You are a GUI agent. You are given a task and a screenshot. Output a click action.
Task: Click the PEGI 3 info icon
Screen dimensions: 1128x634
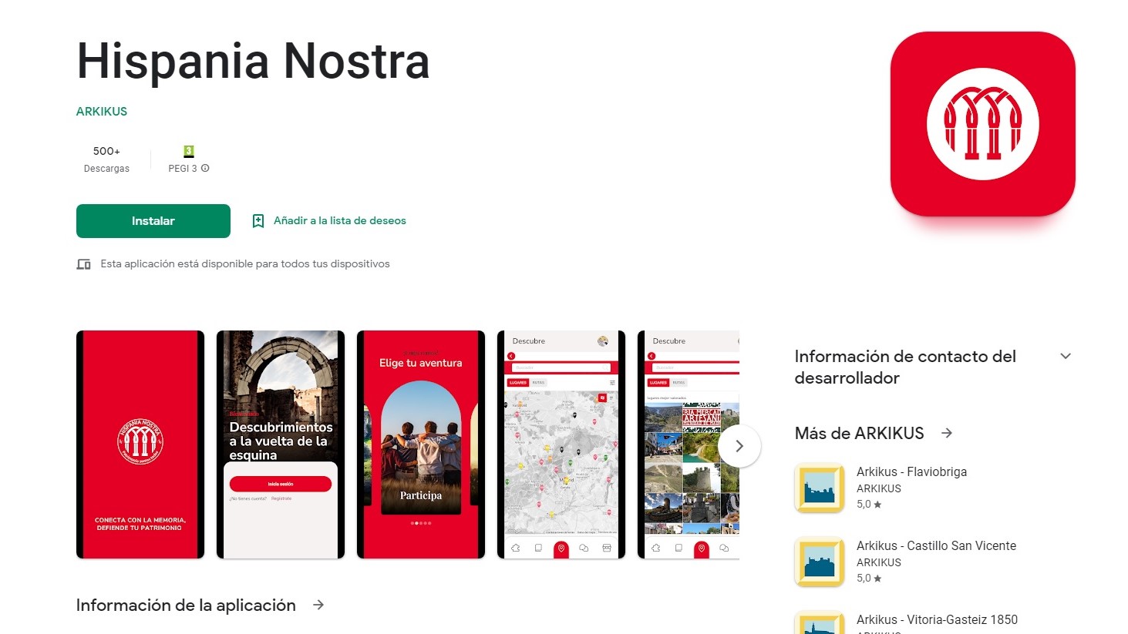(205, 168)
